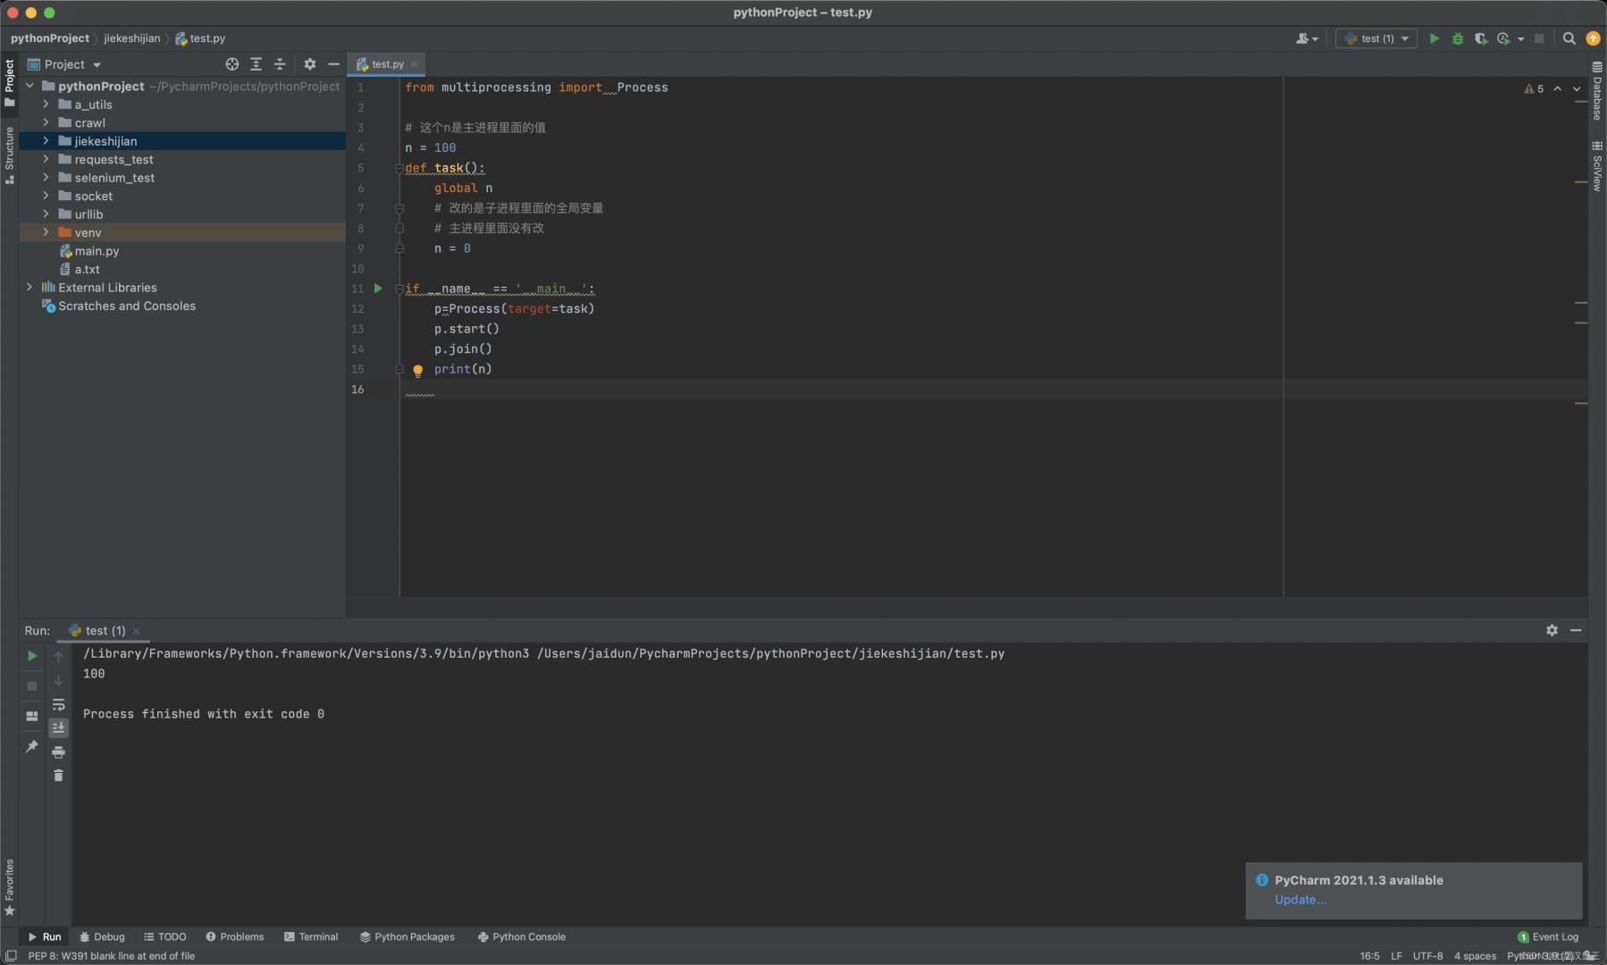Click the trash icon to clear run output
Image resolution: width=1607 pixels, height=965 pixels.
click(x=58, y=776)
